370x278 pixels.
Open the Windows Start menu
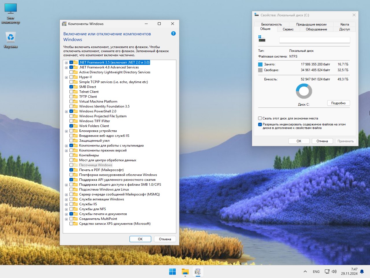click(x=172, y=272)
